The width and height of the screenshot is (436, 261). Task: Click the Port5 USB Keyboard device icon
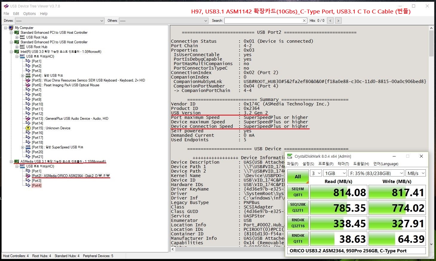(x=28, y=80)
